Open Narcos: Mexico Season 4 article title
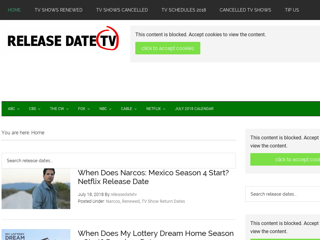 [153, 177]
